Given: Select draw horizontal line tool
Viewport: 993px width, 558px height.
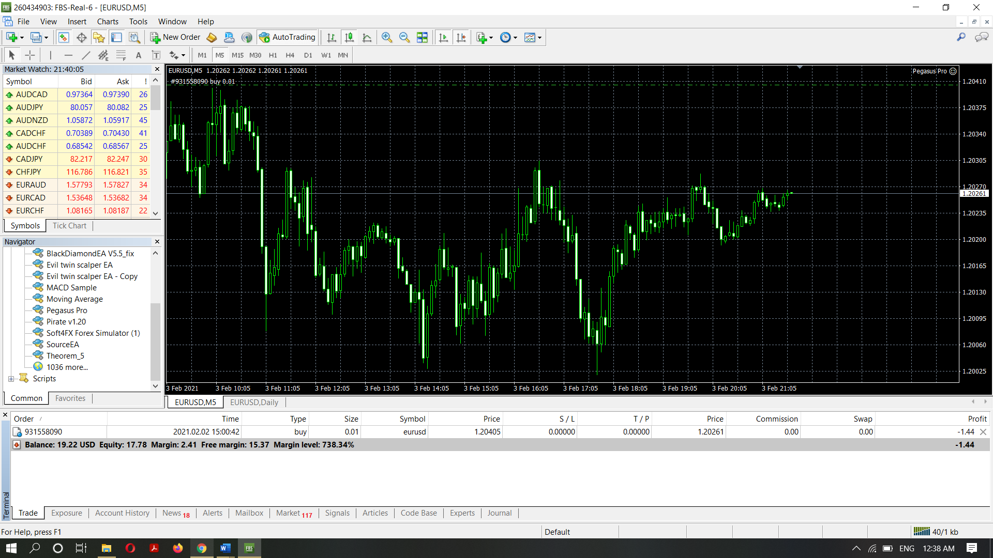Looking at the screenshot, I should pyautogui.click(x=68, y=55).
